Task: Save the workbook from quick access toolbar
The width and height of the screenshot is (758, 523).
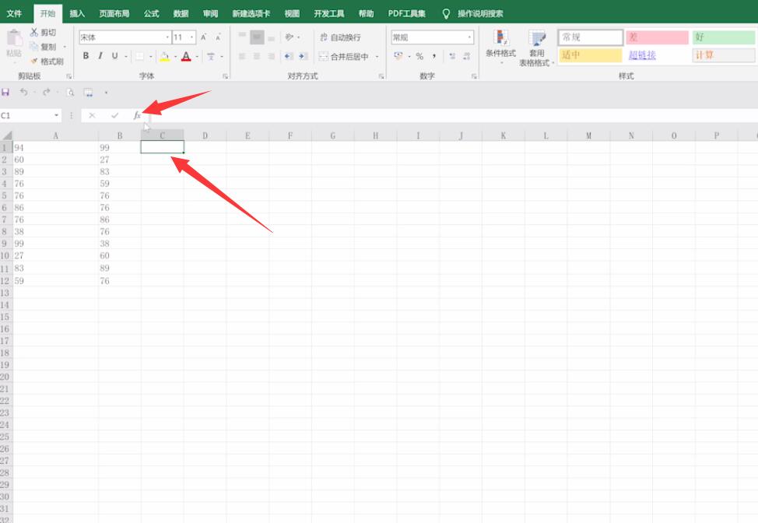Action: pyautogui.click(x=5, y=93)
